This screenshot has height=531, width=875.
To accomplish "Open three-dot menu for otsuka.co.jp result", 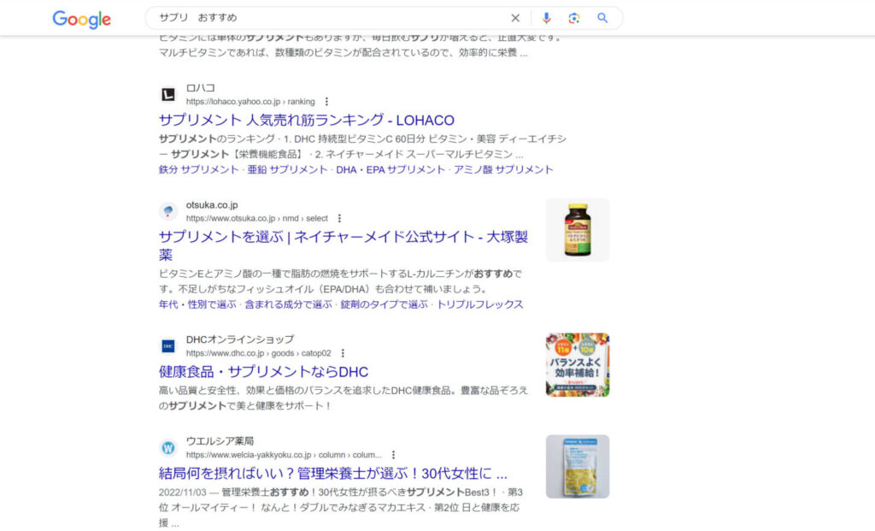I will [339, 218].
